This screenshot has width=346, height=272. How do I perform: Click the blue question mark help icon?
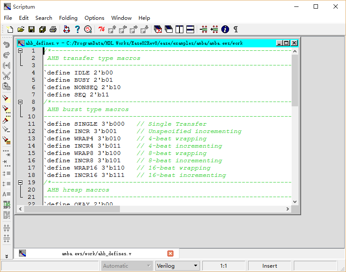point(77,29)
